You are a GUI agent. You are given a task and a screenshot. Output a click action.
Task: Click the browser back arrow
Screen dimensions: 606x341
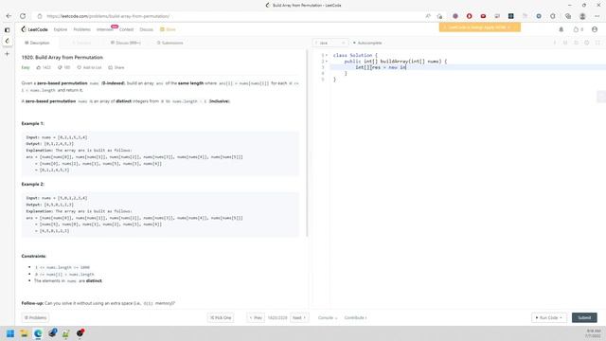pos(9,16)
